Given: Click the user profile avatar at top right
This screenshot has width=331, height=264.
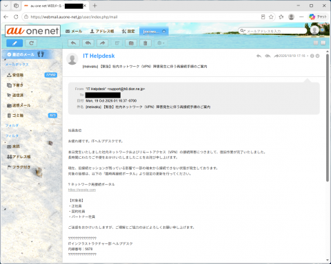Looking at the screenshot, I should coord(314,30).
